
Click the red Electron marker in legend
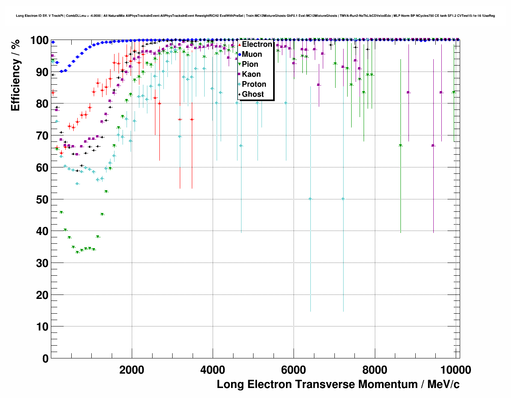tap(239, 44)
